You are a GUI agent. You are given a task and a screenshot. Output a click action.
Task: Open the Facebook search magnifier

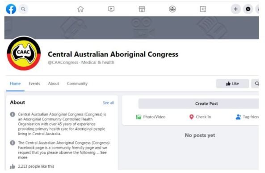[x=23, y=9]
